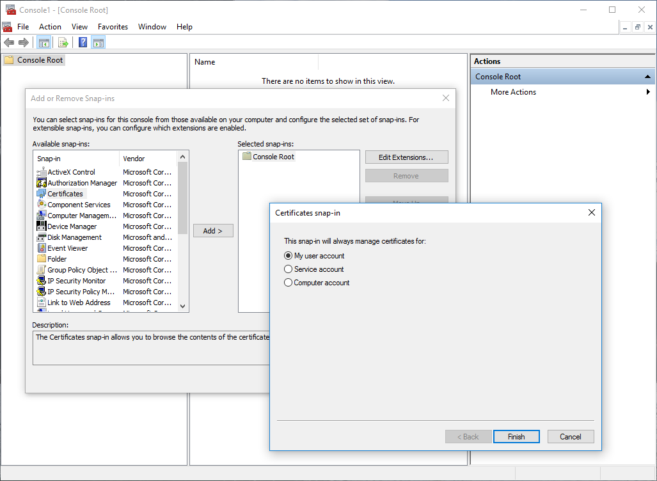This screenshot has height=481, width=657.
Task: Click the Show/Hide Console Tree toolbar icon
Action: [44, 43]
